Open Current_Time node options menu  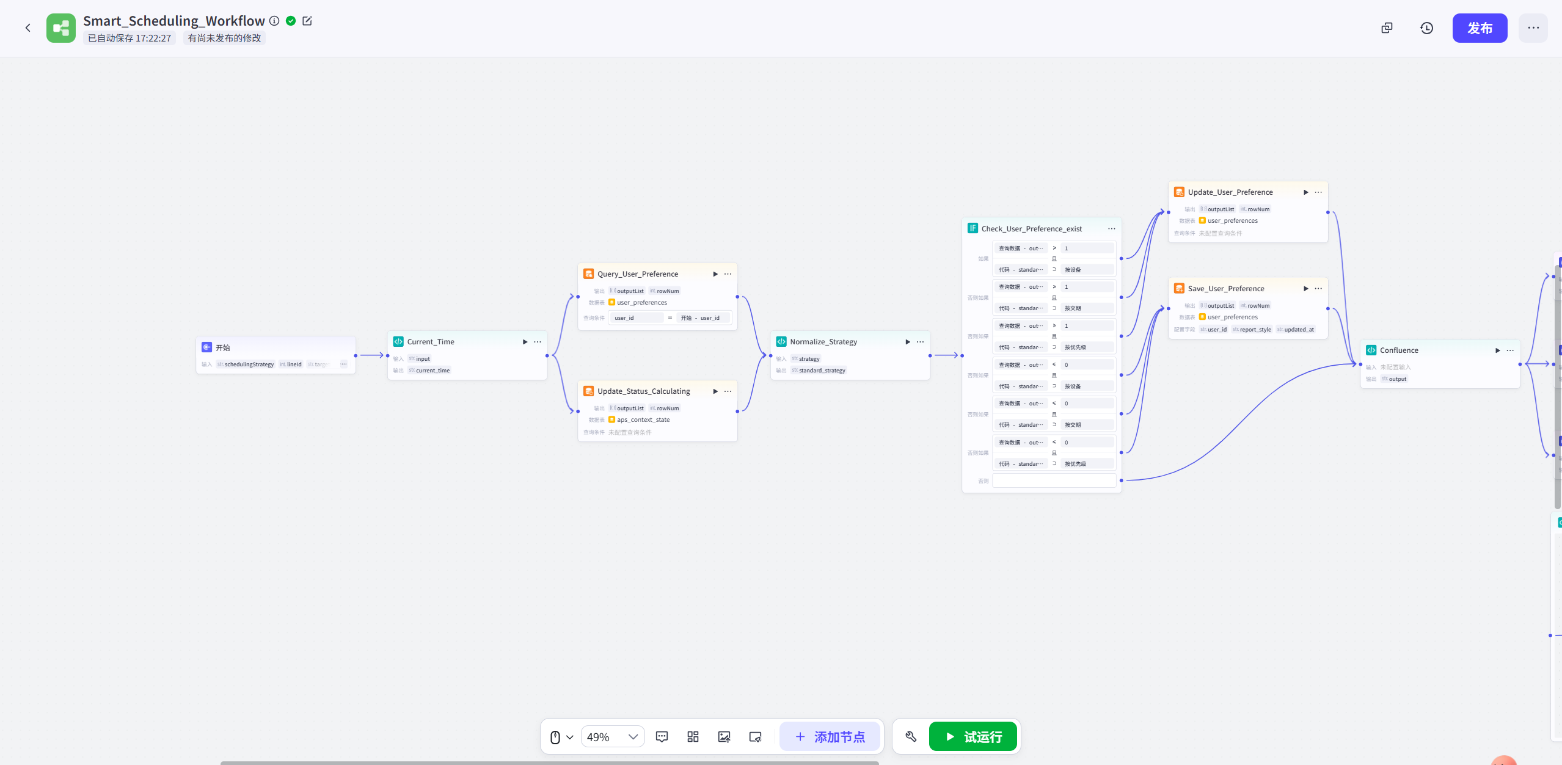pyautogui.click(x=538, y=342)
